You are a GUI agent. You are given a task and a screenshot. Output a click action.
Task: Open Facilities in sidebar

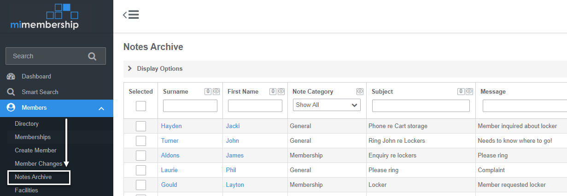pos(26,190)
